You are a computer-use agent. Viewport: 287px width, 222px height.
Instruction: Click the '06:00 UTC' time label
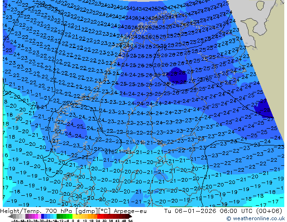(x=237, y=211)
